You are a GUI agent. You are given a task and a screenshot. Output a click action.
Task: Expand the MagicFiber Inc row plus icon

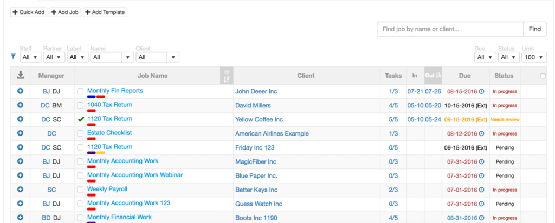(x=20, y=161)
